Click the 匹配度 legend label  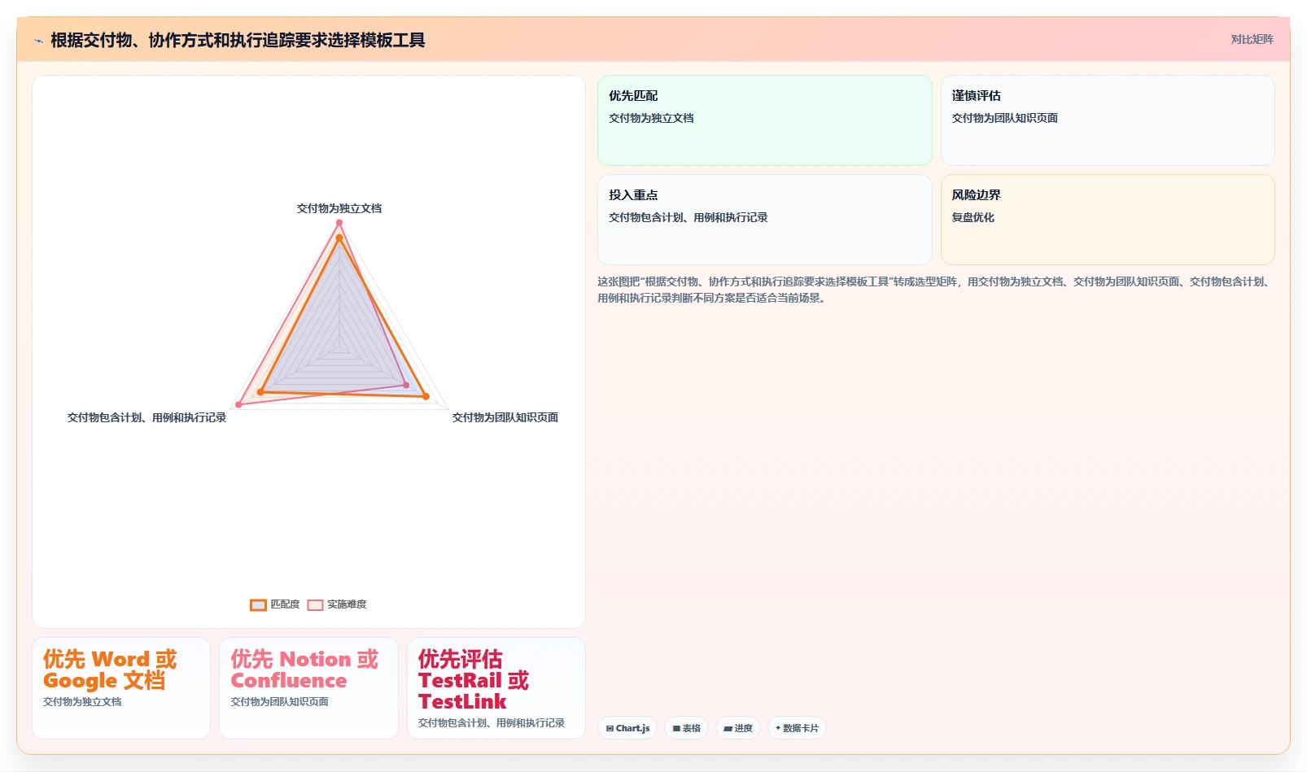point(285,604)
